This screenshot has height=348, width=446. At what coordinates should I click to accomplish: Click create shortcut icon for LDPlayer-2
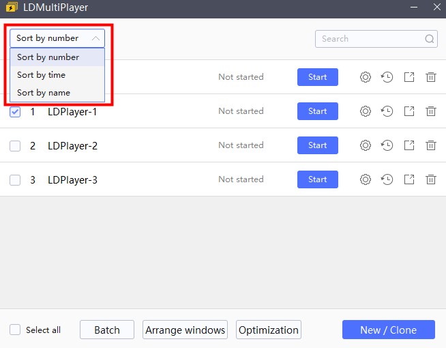(x=409, y=145)
